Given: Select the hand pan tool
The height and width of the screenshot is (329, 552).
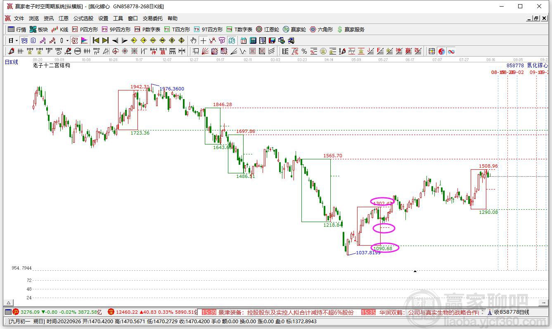Looking at the screenshot, I should [193, 40].
